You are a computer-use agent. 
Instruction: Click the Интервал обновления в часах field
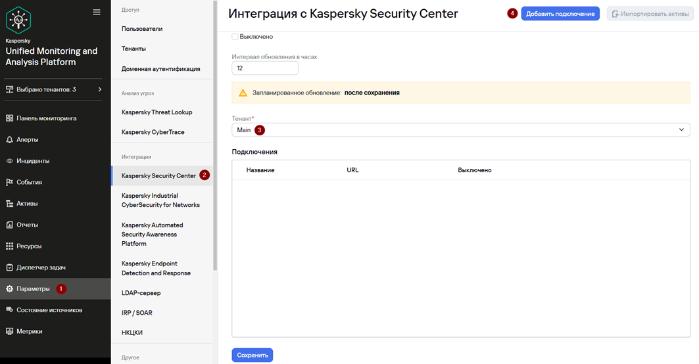265,68
